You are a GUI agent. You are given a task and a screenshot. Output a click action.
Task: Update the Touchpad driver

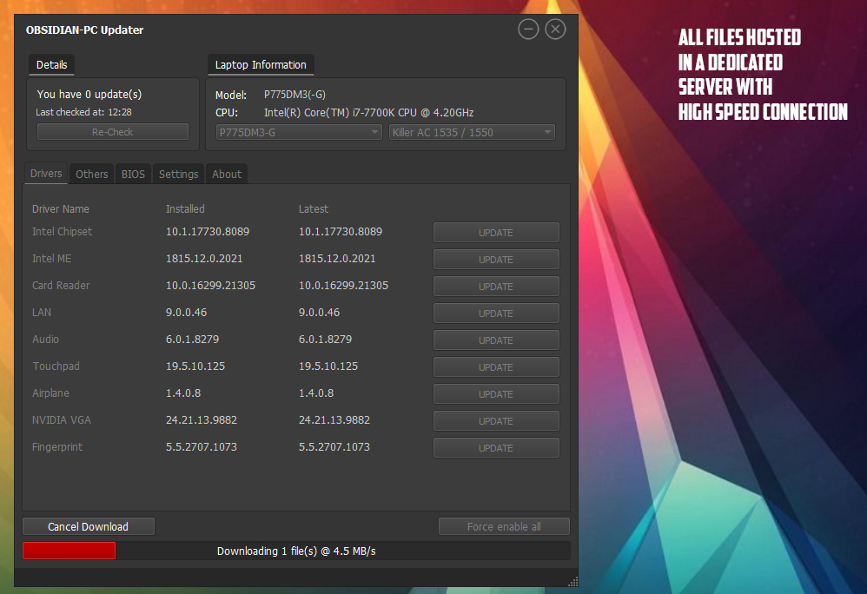coord(496,367)
